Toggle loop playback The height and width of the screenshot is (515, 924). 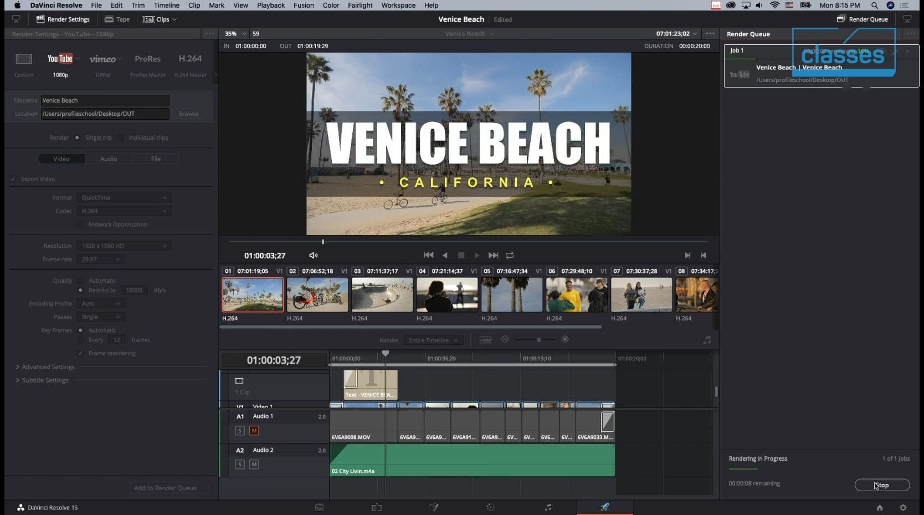(x=510, y=255)
